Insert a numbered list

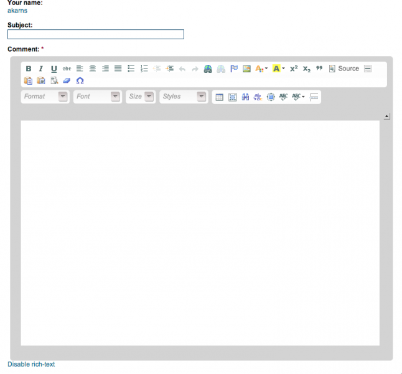tap(144, 69)
